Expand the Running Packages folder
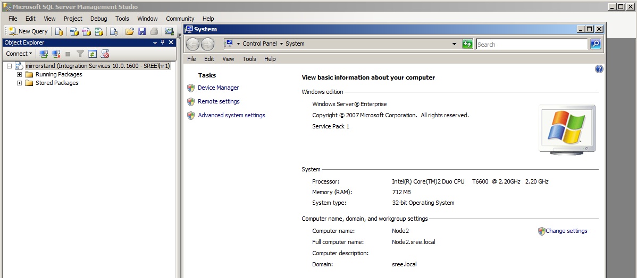Image resolution: width=637 pixels, height=278 pixels. point(19,75)
